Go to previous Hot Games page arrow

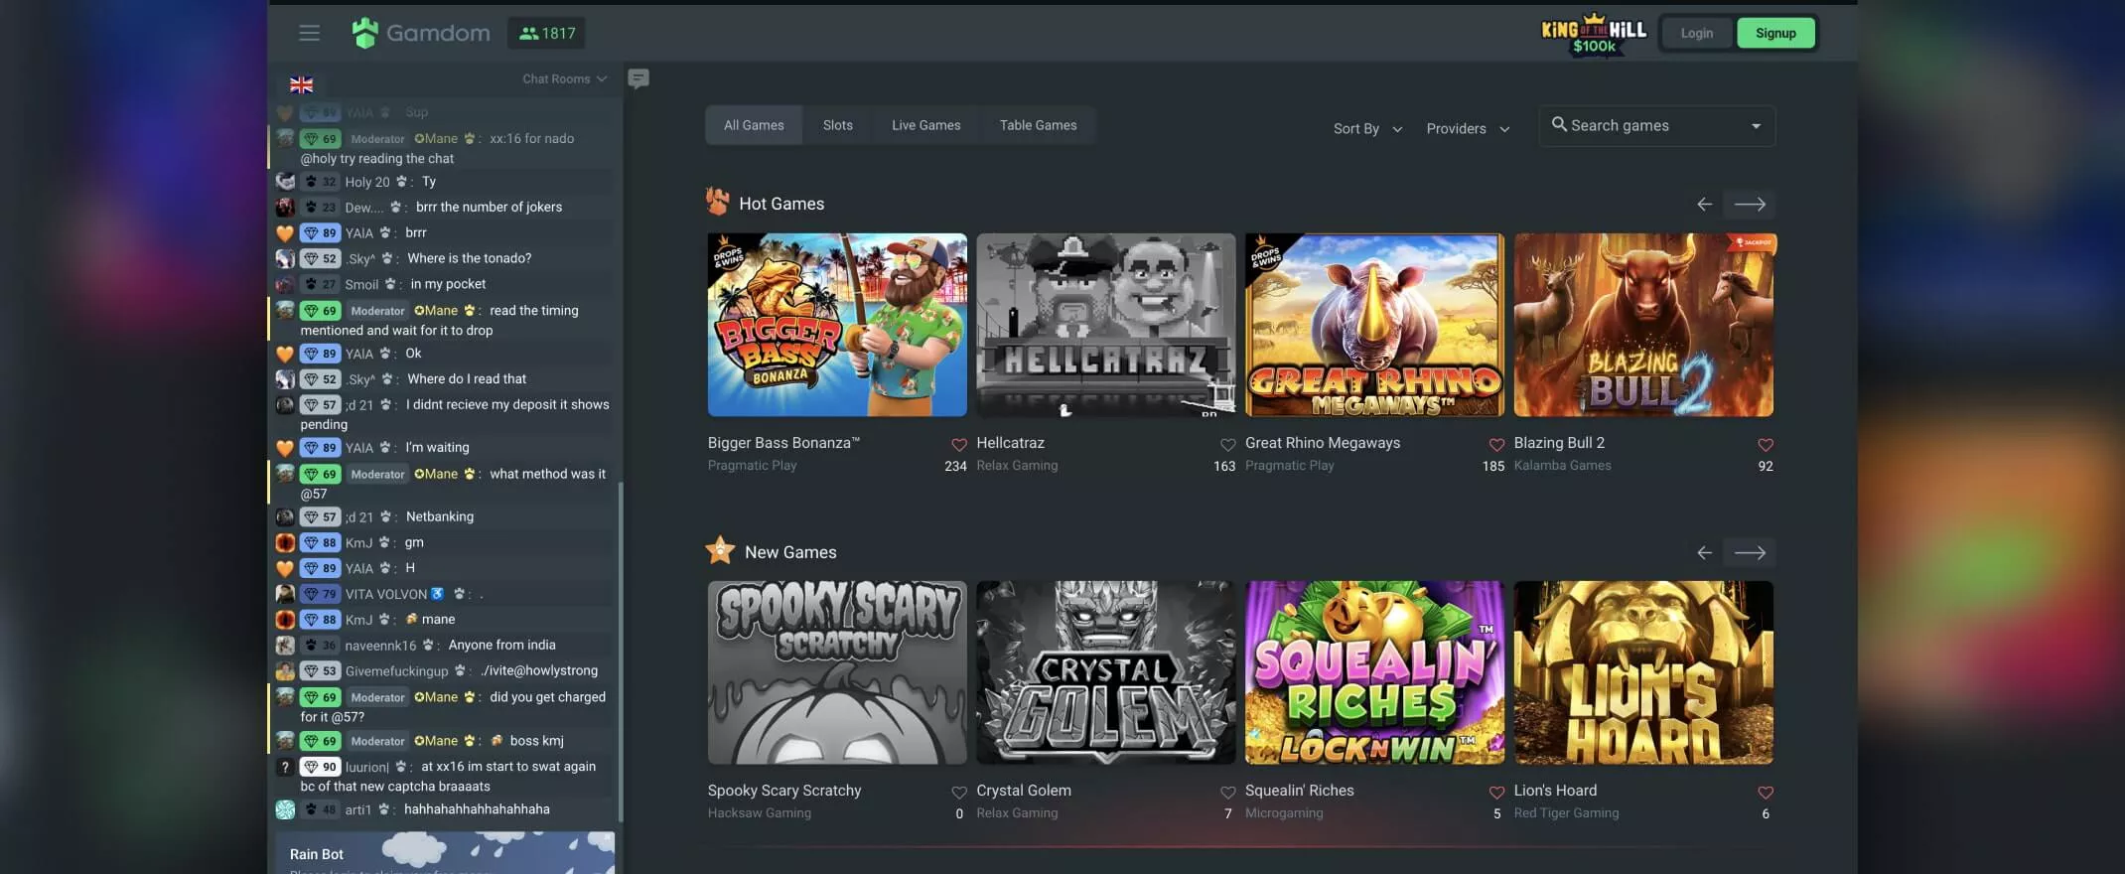[x=1704, y=204]
